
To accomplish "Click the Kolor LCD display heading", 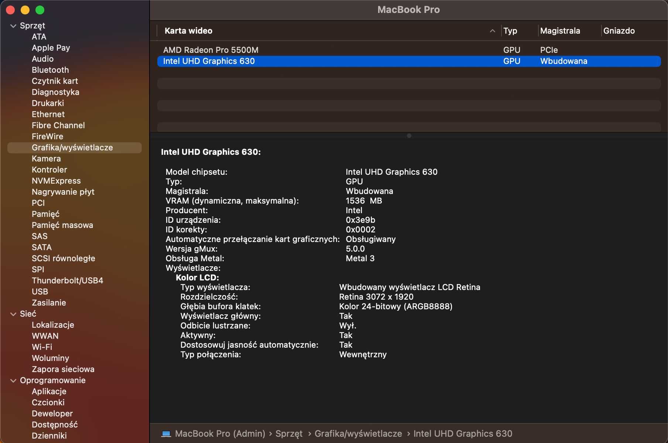I will click(x=197, y=278).
